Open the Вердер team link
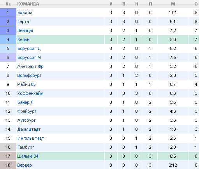199x169 pixels. (x=25, y=165)
